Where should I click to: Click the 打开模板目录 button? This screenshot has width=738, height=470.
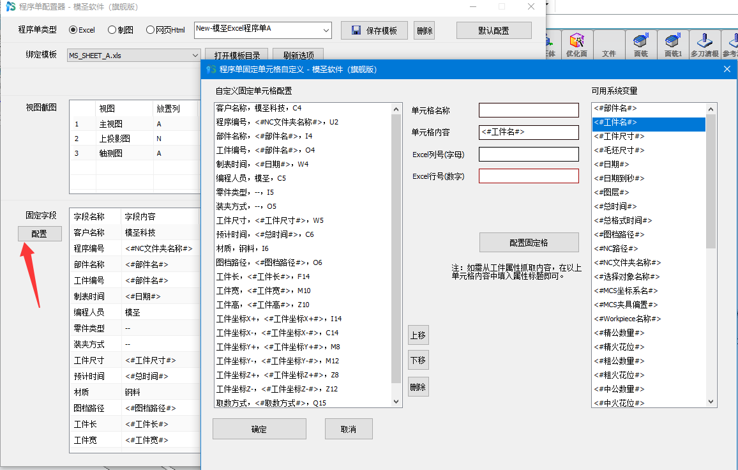coord(237,56)
